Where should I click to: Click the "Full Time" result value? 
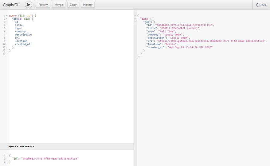167,32
